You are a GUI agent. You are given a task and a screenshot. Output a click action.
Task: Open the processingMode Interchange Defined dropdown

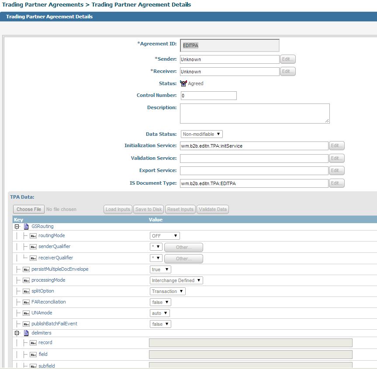tap(176, 280)
